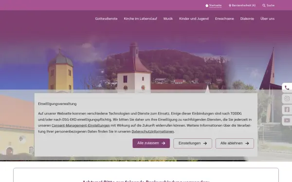Open Kirche im Lebenslauf menu
The image size is (292, 182).
click(141, 18)
